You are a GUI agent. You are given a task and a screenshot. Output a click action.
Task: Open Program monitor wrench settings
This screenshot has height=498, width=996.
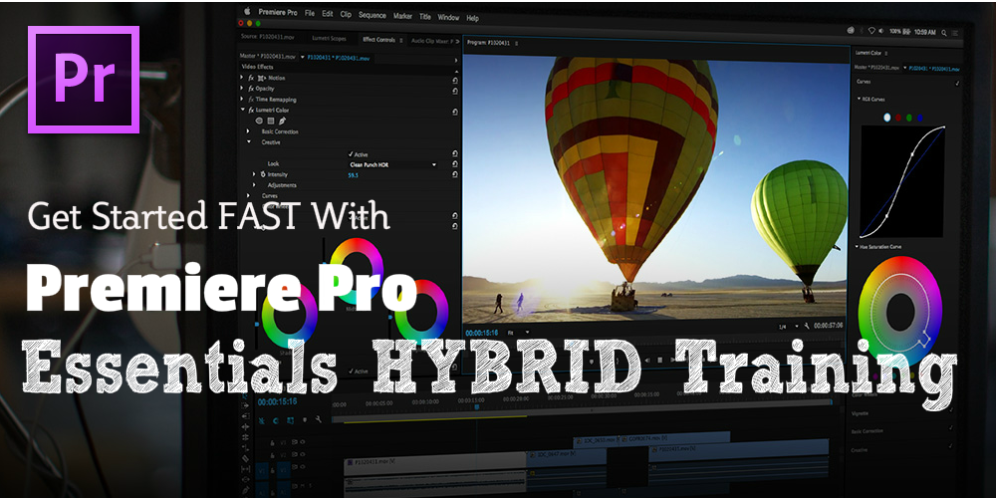point(806,326)
